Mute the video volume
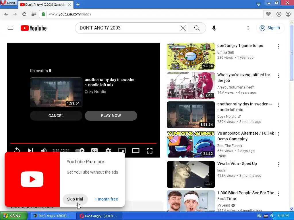This screenshot has width=294, height=220. click(44, 150)
